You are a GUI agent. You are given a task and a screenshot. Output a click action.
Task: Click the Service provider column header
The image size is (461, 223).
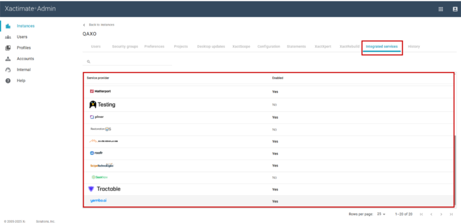pyautogui.click(x=98, y=78)
